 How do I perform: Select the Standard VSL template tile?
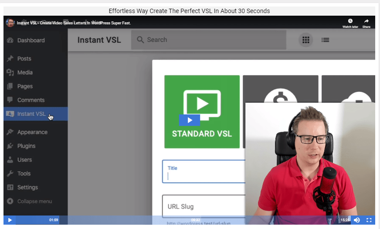202,111
